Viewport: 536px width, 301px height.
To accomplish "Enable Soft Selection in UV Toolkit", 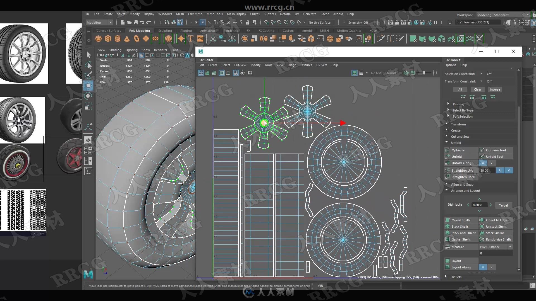I will pos(463,116).
